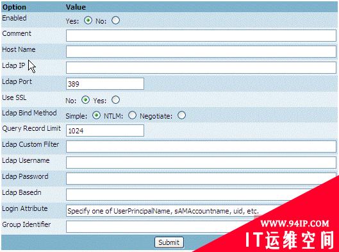Click the Ldap Password input field
The height and width of the screenshot is (252, 339).
[x=201, y=178]
